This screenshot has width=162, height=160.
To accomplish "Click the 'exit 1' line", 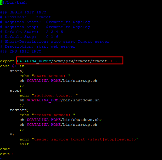I will (27, 144).
